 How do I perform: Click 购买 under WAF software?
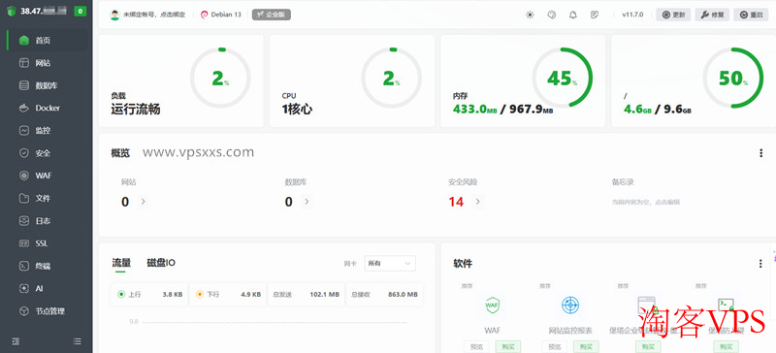pyautogui.click(x=507, y=346)
